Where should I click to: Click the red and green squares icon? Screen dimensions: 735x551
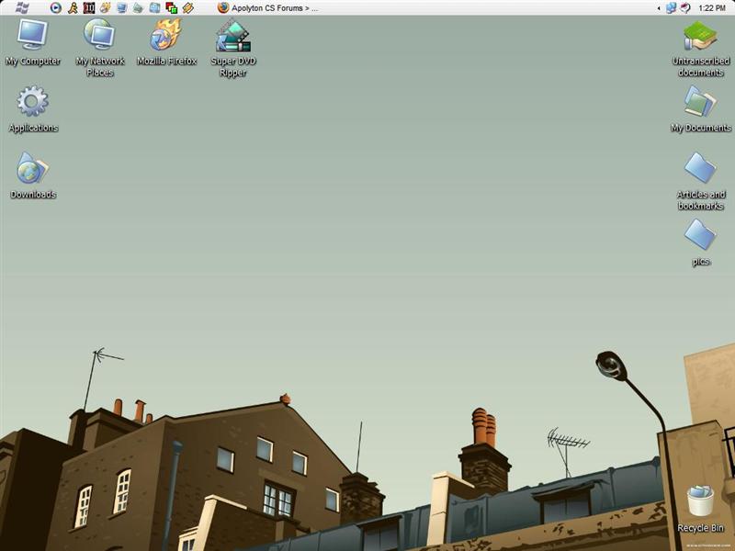tap(172, 7)
